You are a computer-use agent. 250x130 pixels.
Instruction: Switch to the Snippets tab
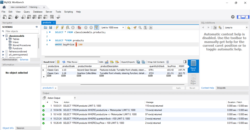click(221, 88)
